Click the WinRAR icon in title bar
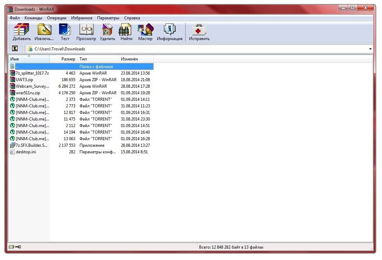The image size is (382, 260). pyautogui.click(x=10, y=9)
